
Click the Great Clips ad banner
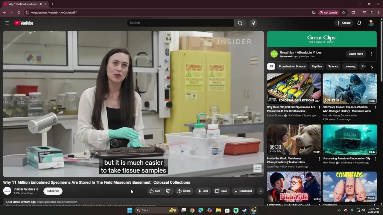click(x=322, y=39)
